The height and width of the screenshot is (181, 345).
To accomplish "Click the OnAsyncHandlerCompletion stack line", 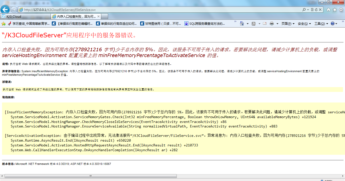I will point(94,150).
